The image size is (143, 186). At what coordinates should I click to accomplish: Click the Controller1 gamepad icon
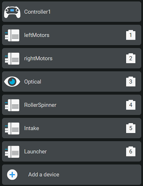(12, 12)
